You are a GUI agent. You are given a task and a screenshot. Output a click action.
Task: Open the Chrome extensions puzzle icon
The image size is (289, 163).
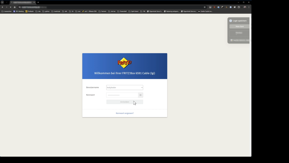coord(239,7)
